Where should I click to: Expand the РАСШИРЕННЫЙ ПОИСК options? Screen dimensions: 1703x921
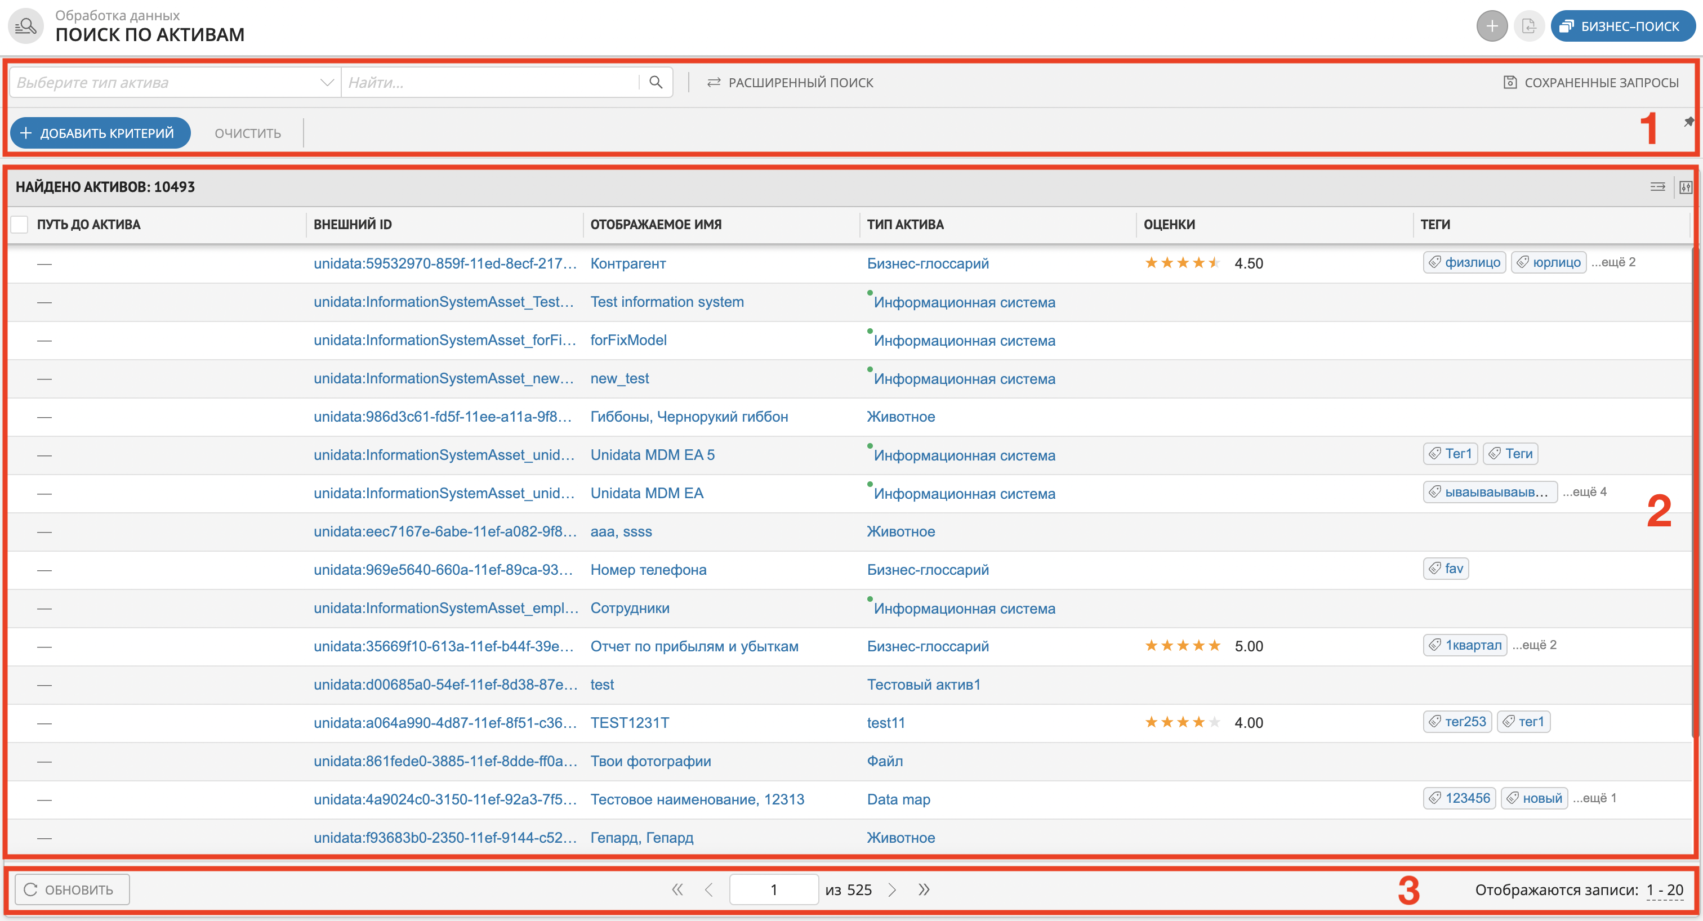tap(793, 82)
